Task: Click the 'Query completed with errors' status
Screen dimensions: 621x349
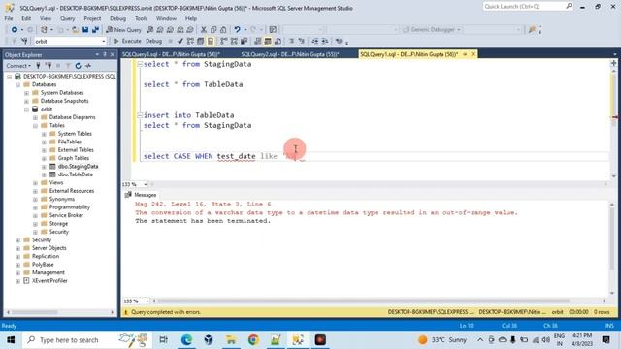Action: pos(166,312)
